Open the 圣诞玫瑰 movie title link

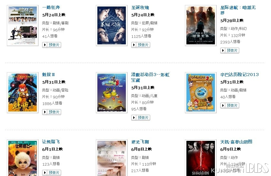[x=140, y=8]
